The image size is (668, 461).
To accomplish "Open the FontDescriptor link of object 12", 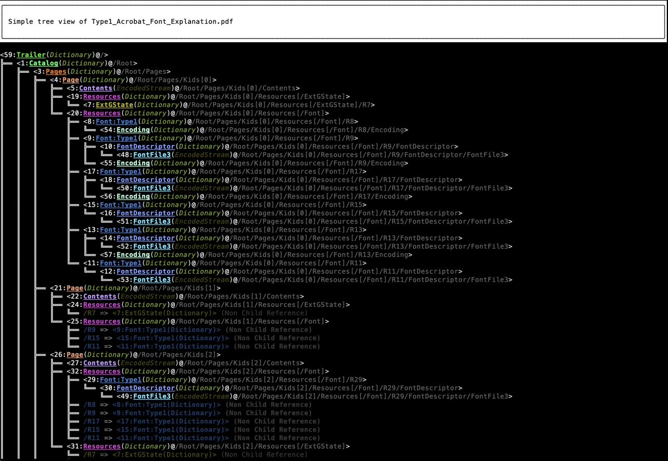I will 146,272.
